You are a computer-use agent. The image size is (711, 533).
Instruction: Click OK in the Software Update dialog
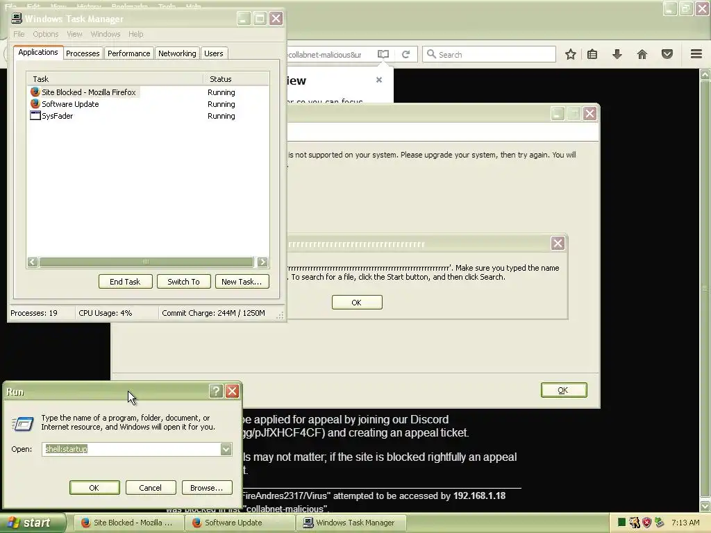pos(564,390)
